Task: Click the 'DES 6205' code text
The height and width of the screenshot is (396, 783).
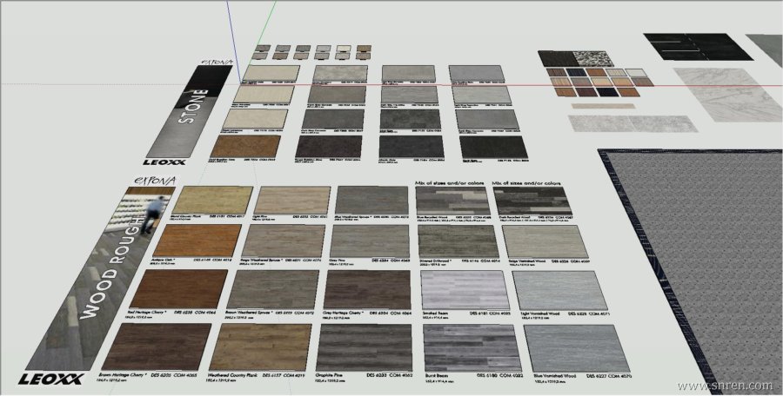Action: [x=161, y=374]
